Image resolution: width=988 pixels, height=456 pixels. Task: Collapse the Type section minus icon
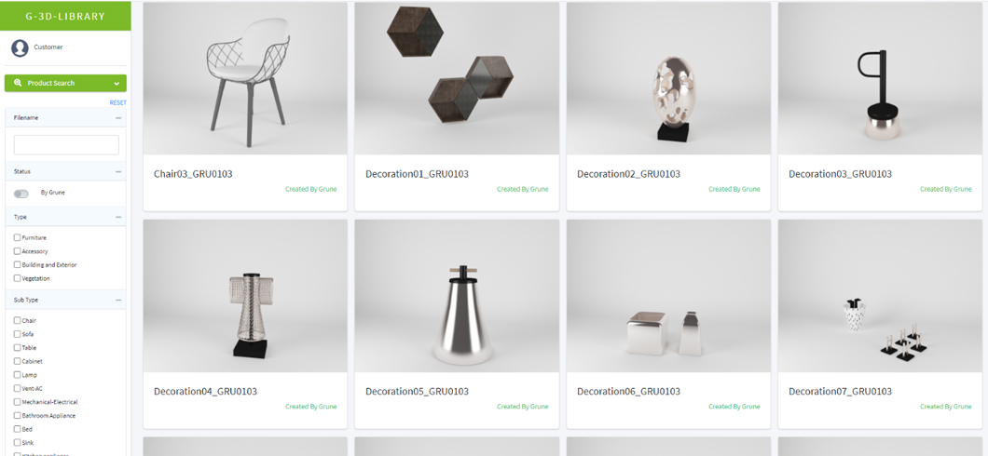point(118,217)
